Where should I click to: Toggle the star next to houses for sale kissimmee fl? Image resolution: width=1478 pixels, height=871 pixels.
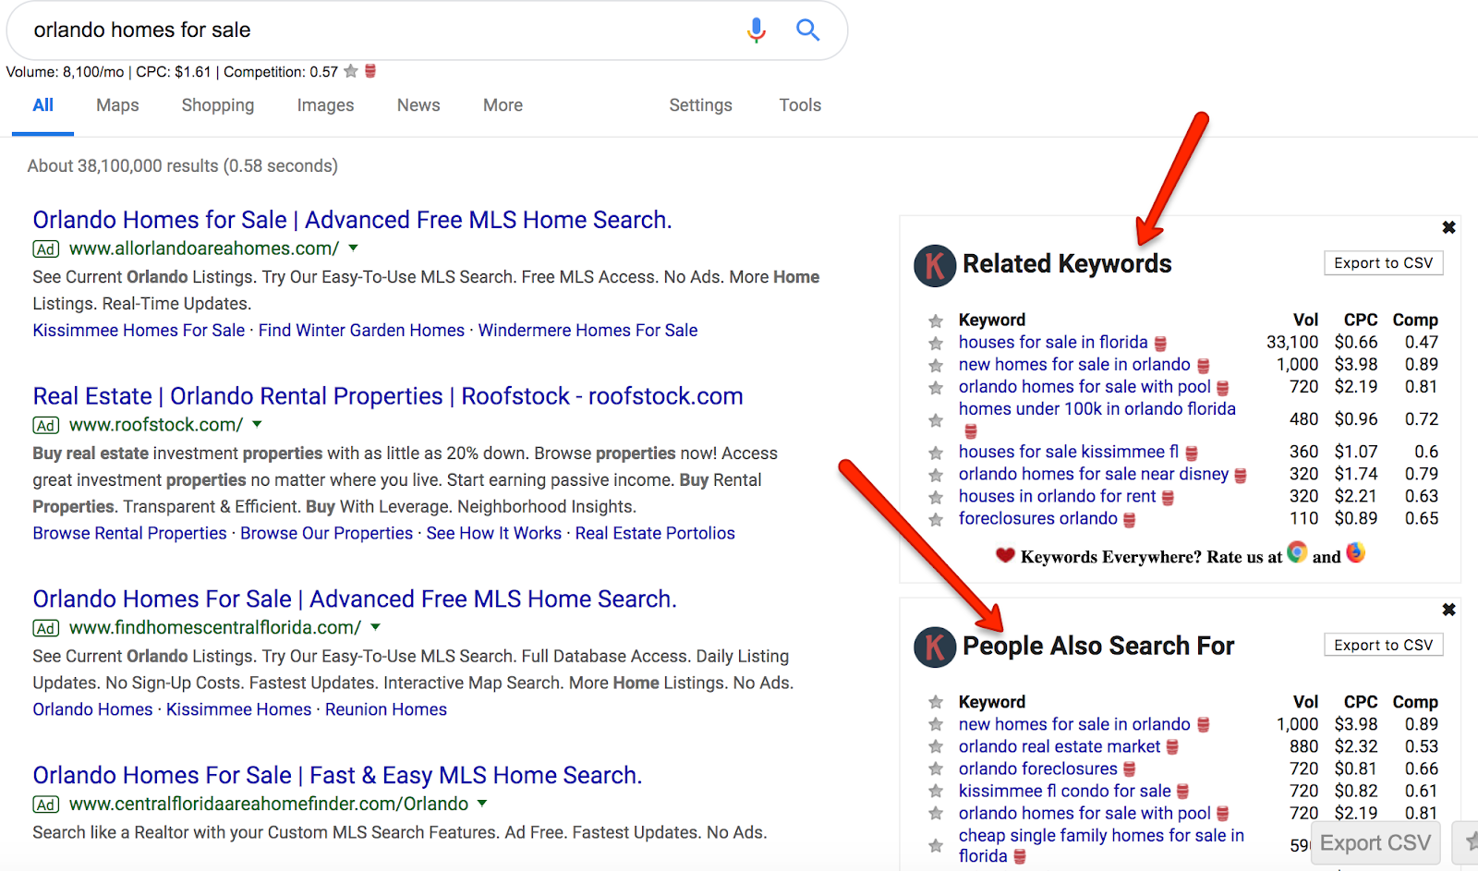coord(936,453)
